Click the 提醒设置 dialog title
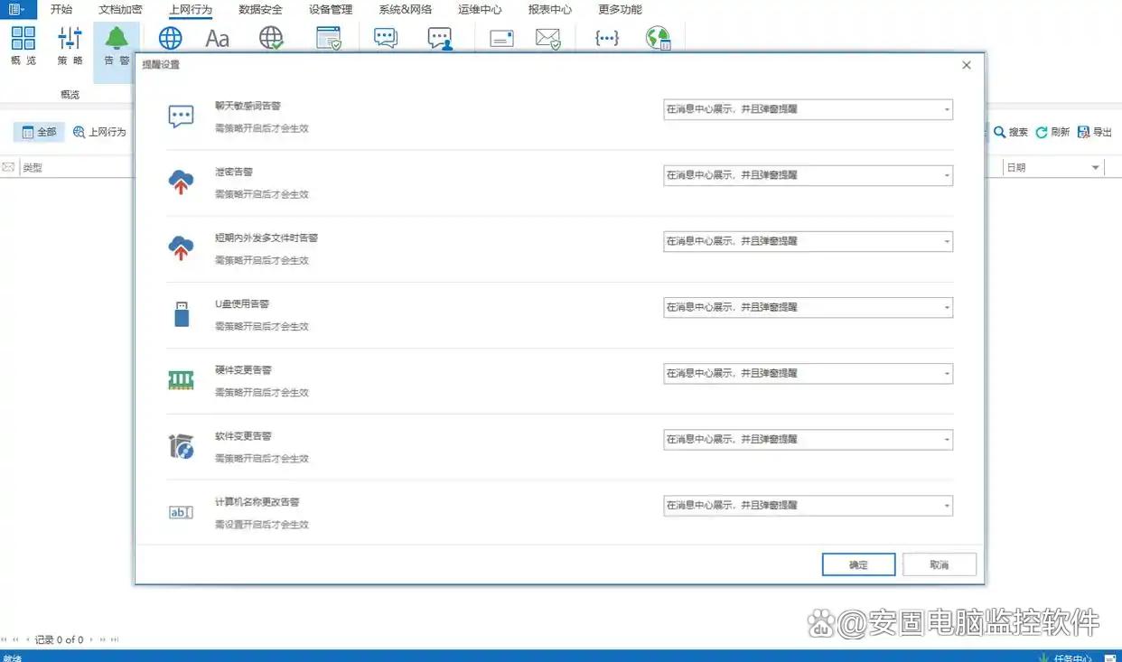The image size is (1122, 662). pos(160,65)
